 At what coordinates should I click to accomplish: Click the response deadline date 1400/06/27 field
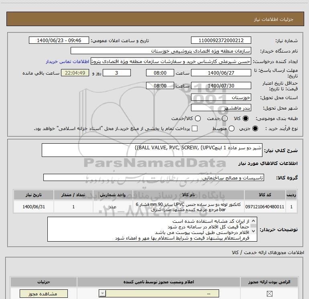click(221, 73)
